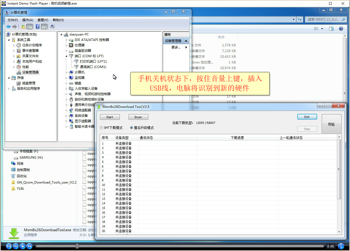Image resolution: width=350 pixels, height=251 pixels.
Task: Click the scan for hardware changes icon
Action: point(52,27)
